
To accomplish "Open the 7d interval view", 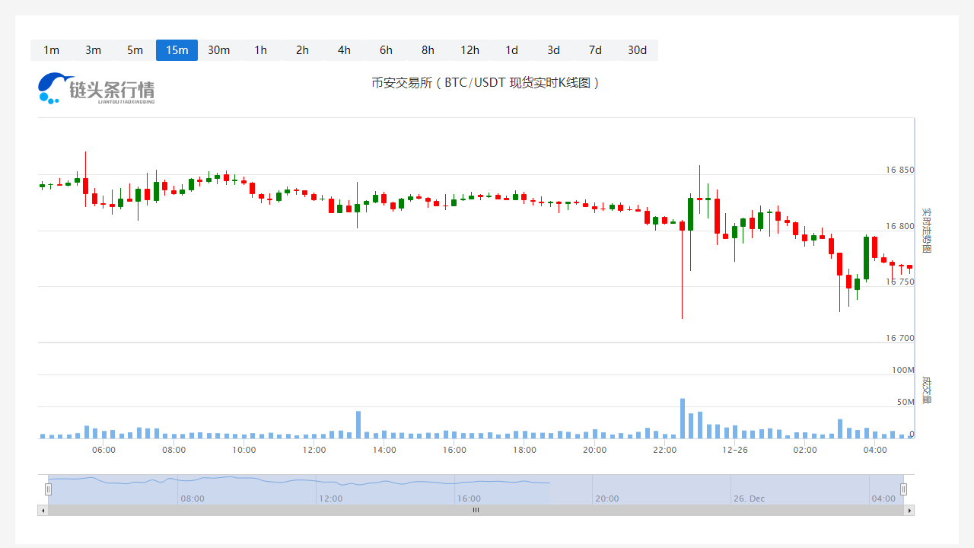I will click(x=595, y=50).
